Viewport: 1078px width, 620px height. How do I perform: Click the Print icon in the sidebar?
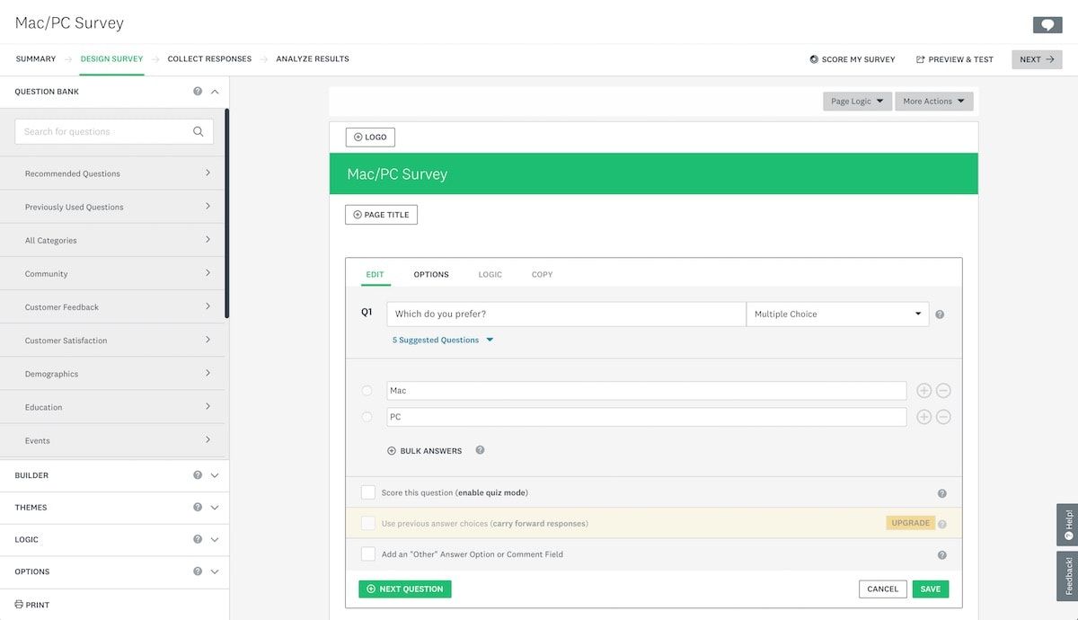tap(19, 605)
